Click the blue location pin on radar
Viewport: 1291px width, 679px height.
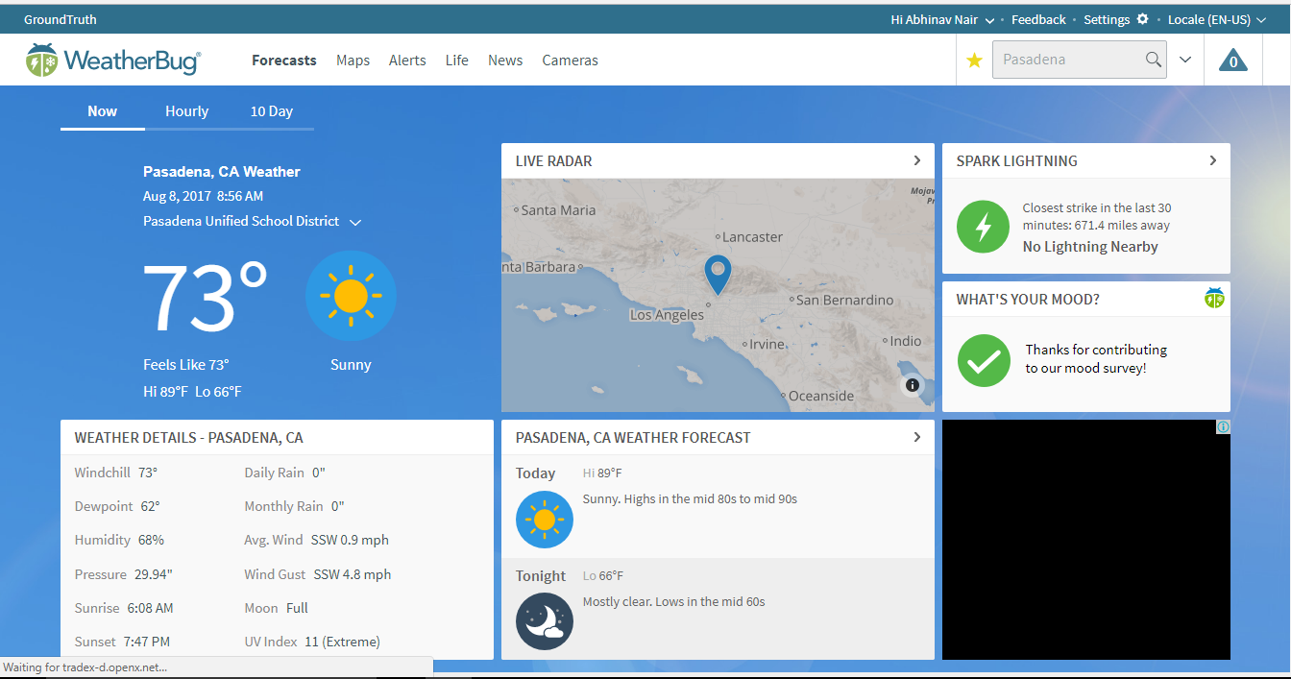tap(718, 275)
